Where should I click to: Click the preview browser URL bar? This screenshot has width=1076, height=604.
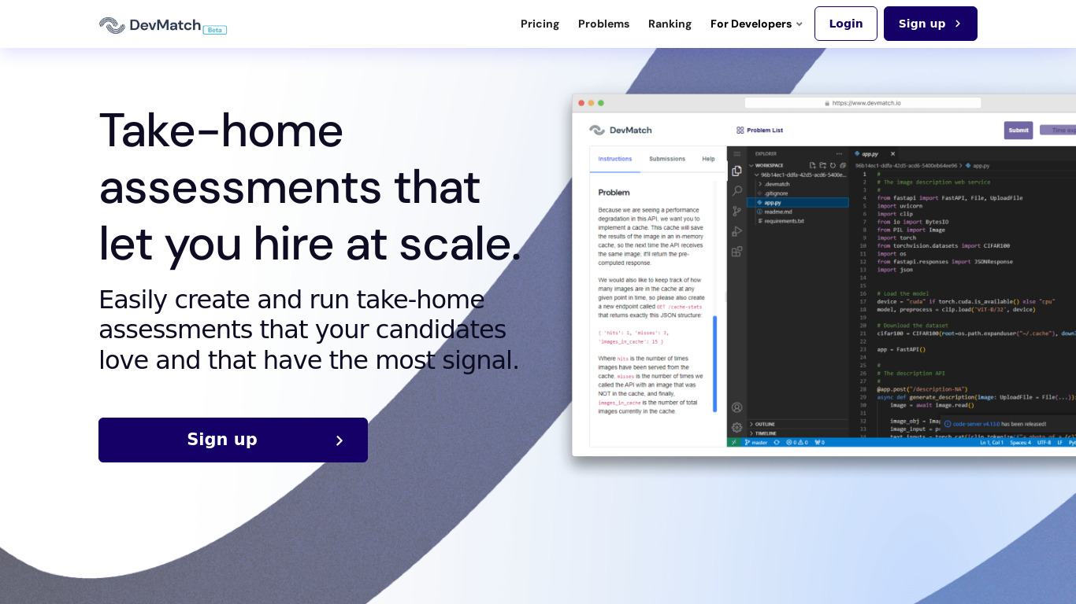click(863, 103)
